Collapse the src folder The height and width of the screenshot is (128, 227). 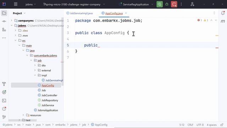point(16,40)
